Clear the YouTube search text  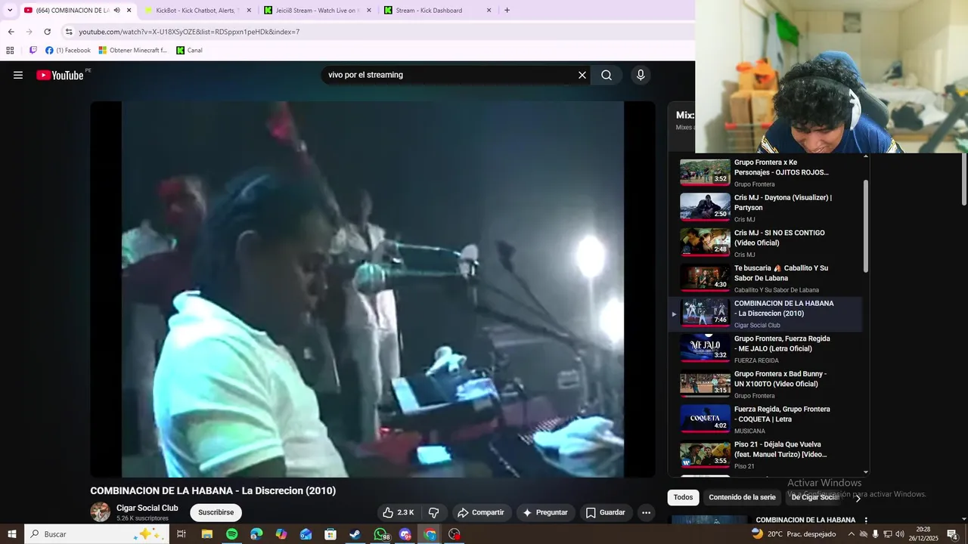coord(582,75)
